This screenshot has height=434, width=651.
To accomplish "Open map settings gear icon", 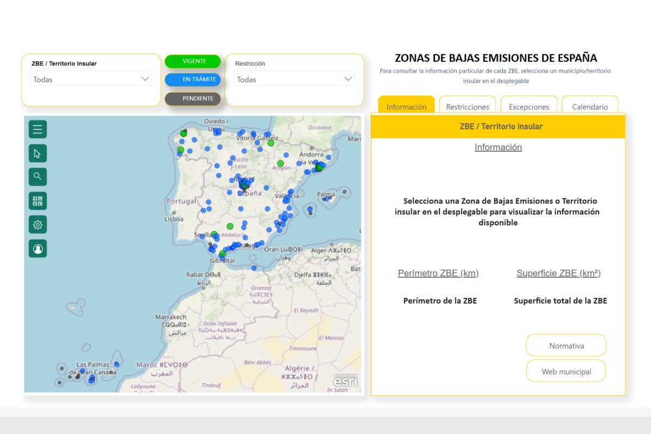I will pyautogui.click(x=37, y=225).
